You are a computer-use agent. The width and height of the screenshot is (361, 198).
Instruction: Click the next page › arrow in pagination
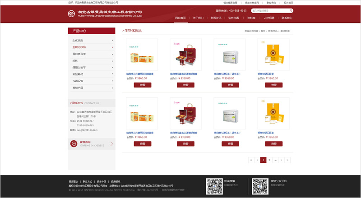click(281, 160)
